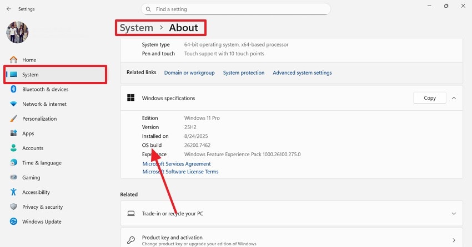Click the 64-bit operating system text

(x=237, y=44)
